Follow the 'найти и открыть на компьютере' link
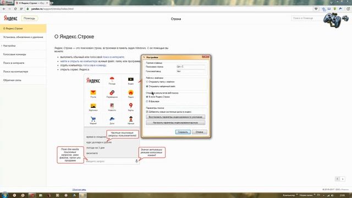The height and width of the screenshot is (198, 352). (79, 61)
